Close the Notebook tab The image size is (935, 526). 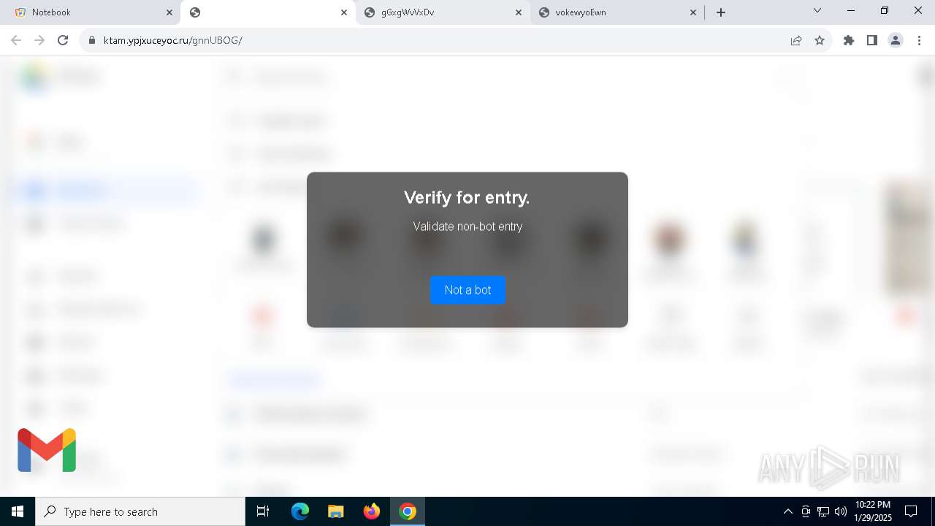(169, 12)
